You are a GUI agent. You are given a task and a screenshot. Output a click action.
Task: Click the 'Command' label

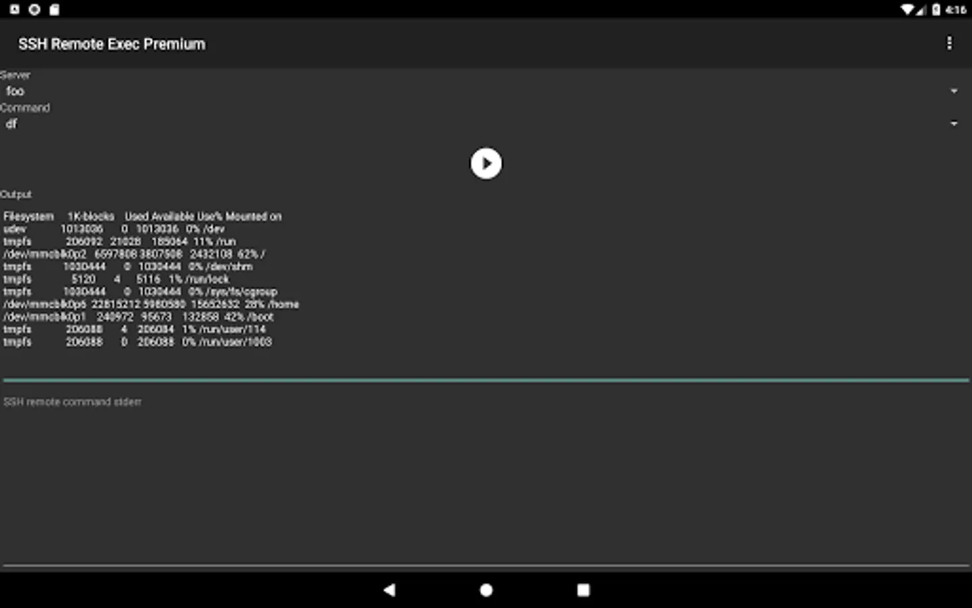[x=25, y=107]
